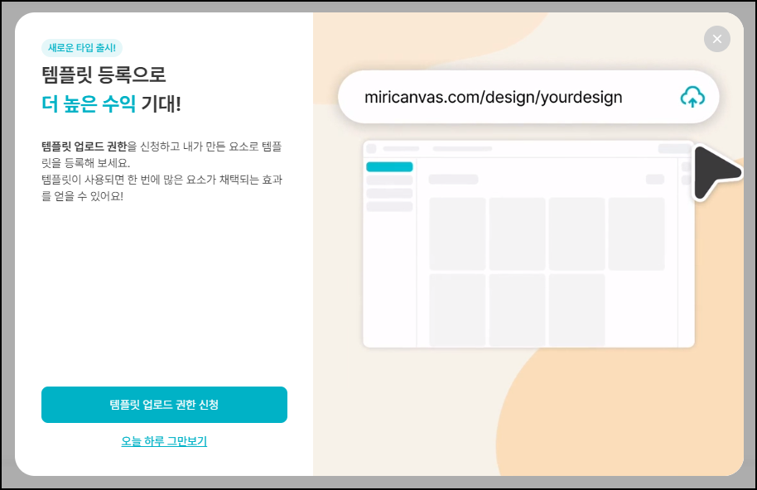The image size is (757, 490).
Task: Click the miricanvas.com/design/yourdesign URL text
Action: (x=493, y=98)
